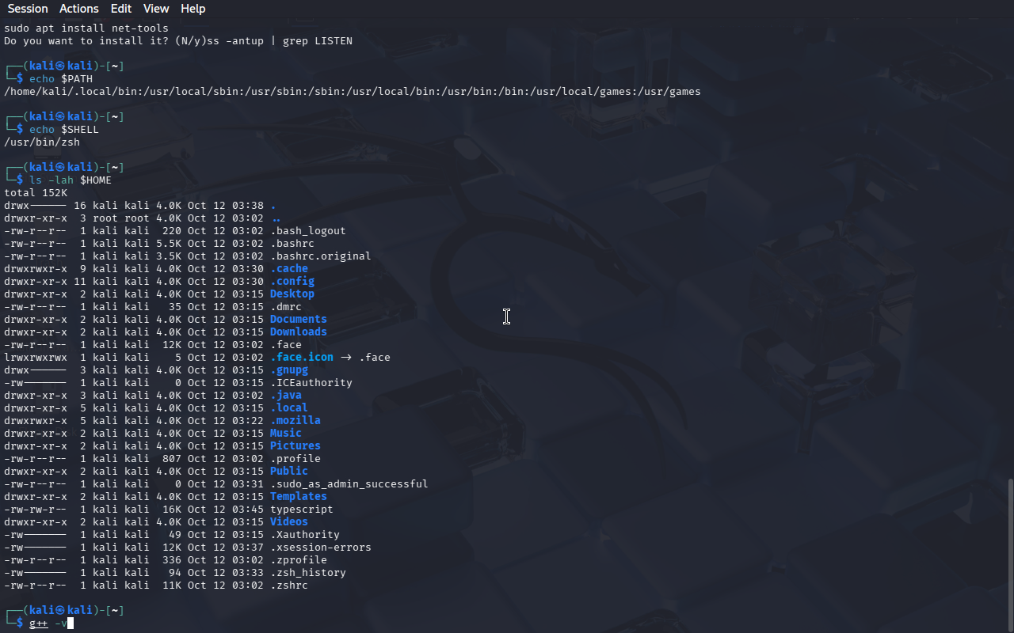Open the View menu
The height and width of the screenshot is (633, 1014).
pos(156,9)
